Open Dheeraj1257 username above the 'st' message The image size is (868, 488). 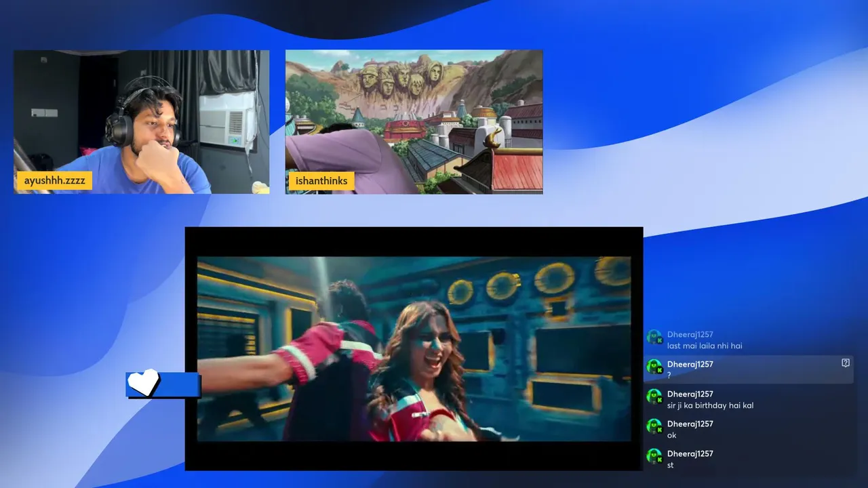[690, 453]
